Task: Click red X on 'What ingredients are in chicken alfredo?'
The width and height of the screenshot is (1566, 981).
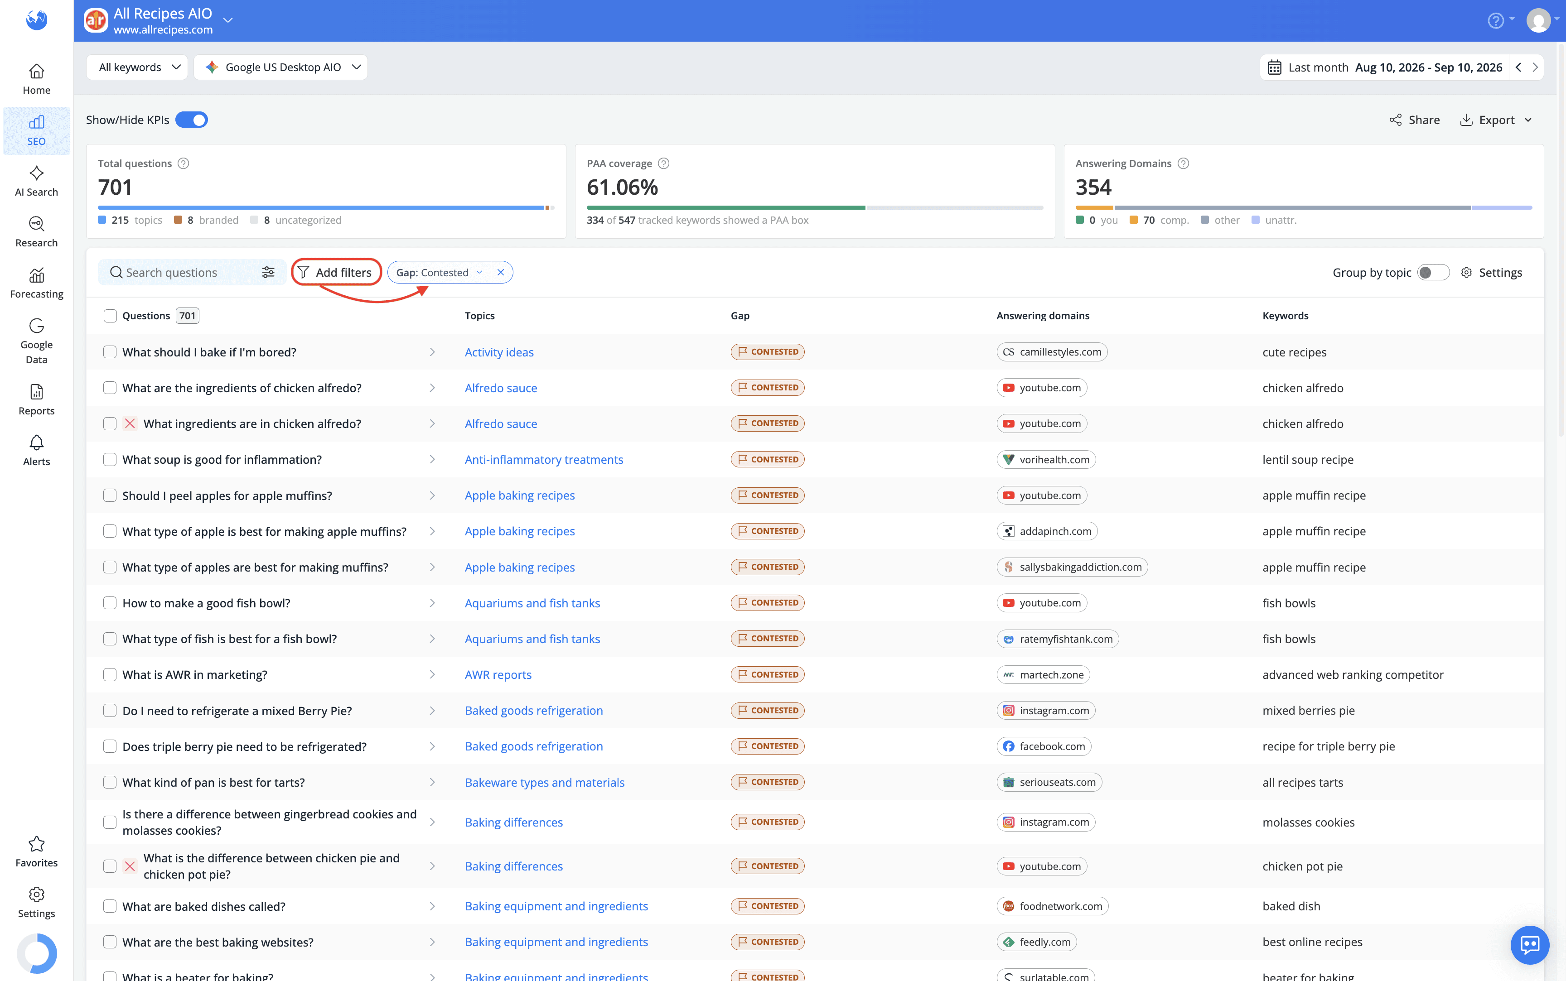Action: coord(130,423)
